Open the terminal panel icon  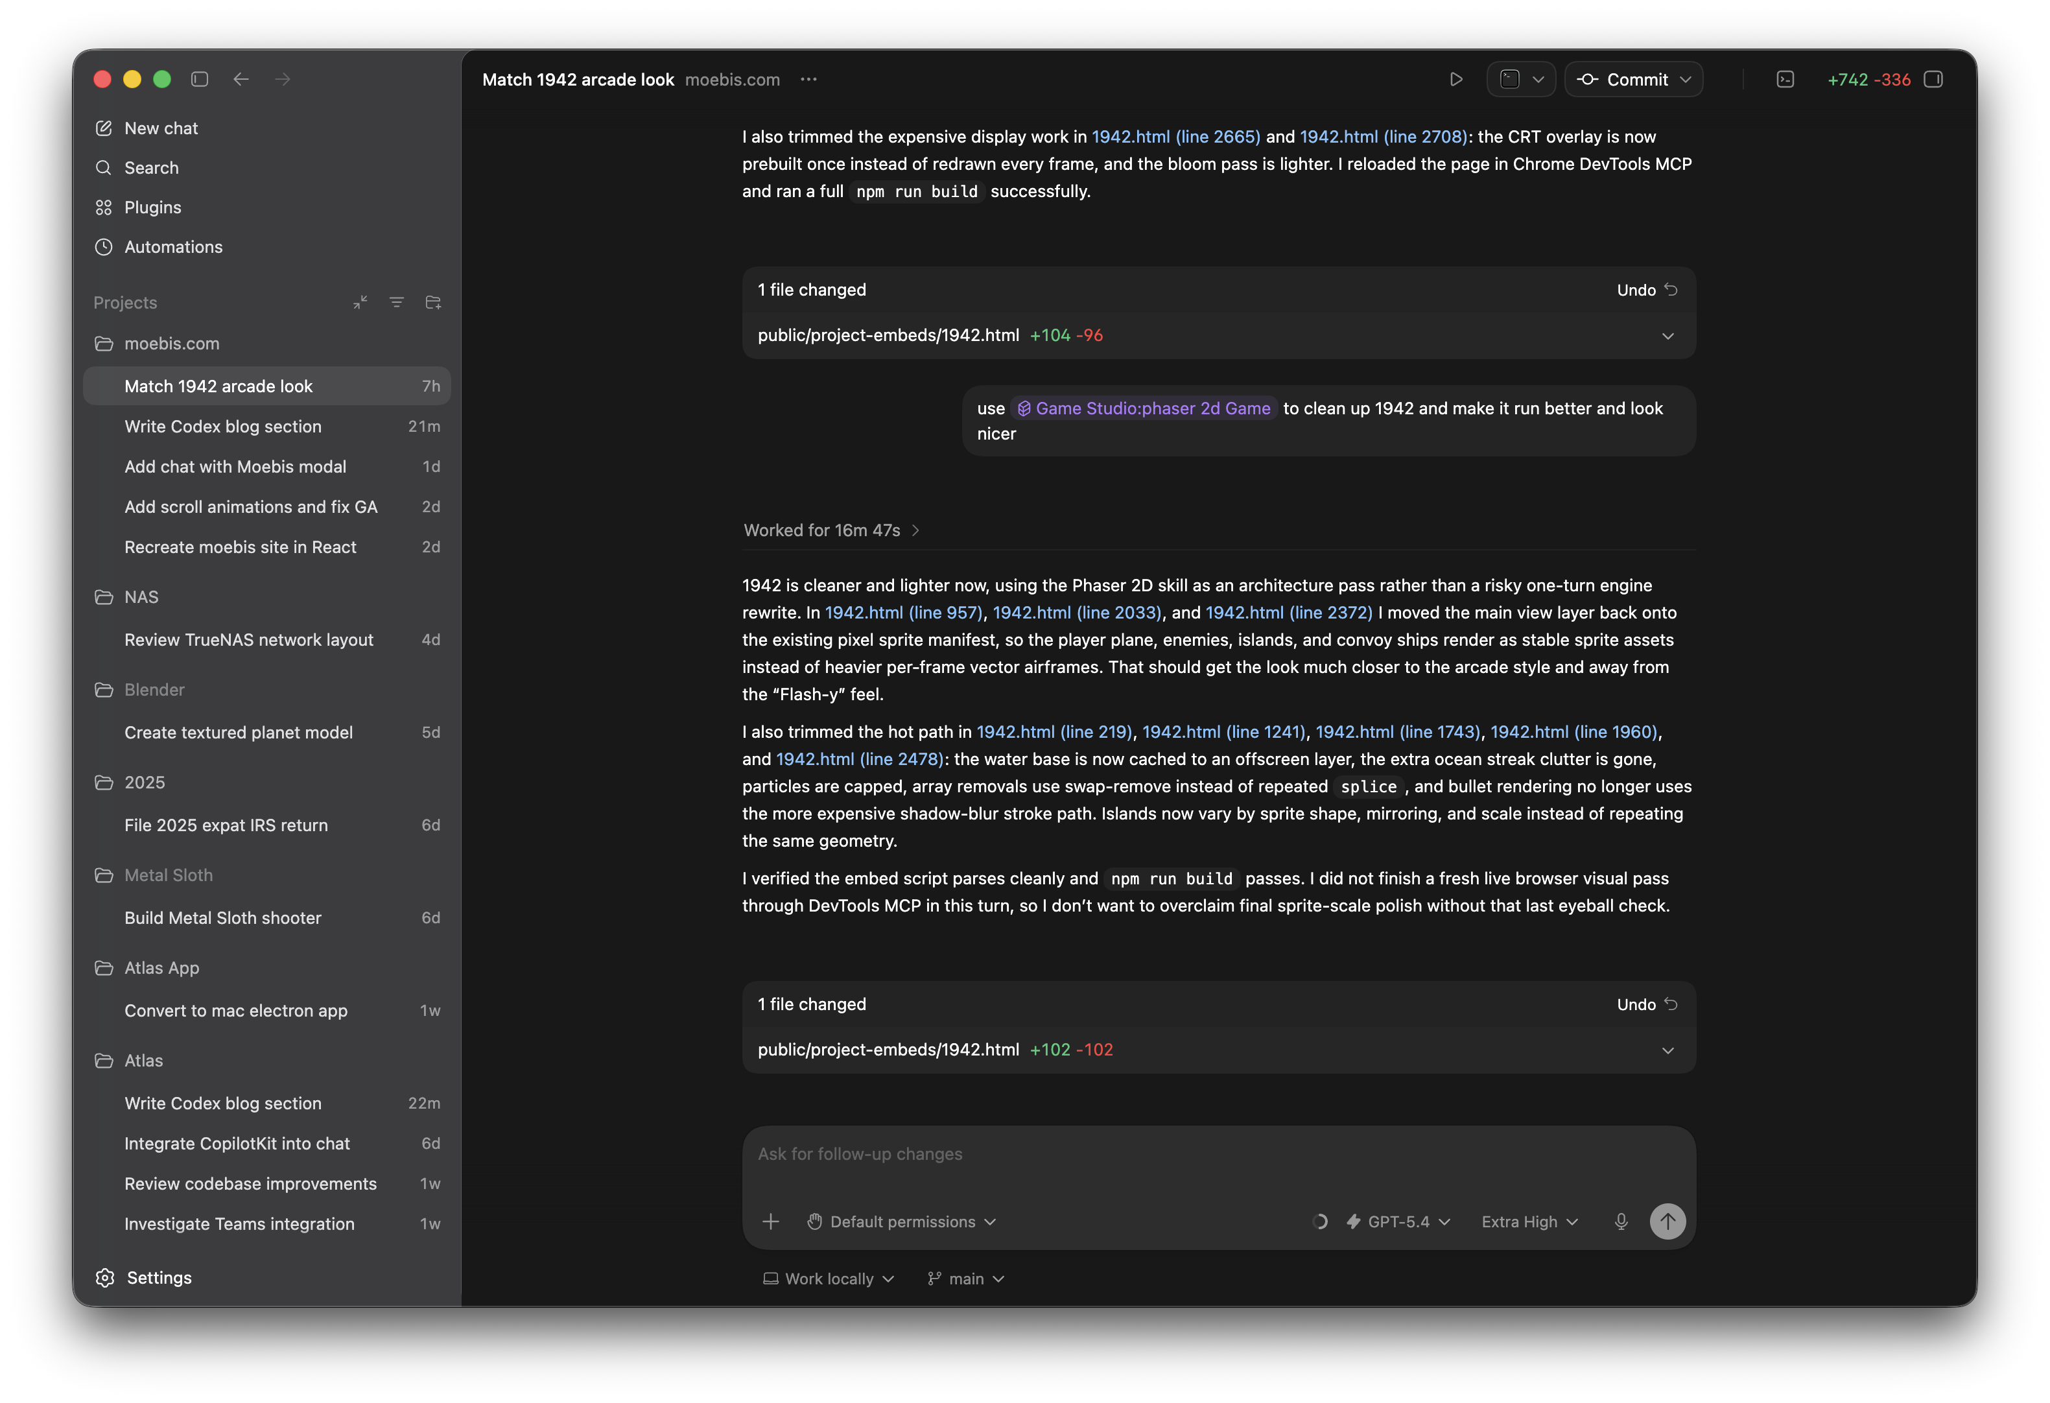coord(1784,79)
